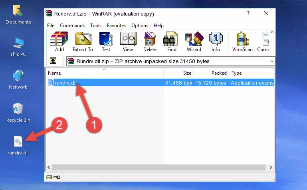Select the rundrv.dll file row in archive
This screenshot has height=190, width=307.
[160, 83]
